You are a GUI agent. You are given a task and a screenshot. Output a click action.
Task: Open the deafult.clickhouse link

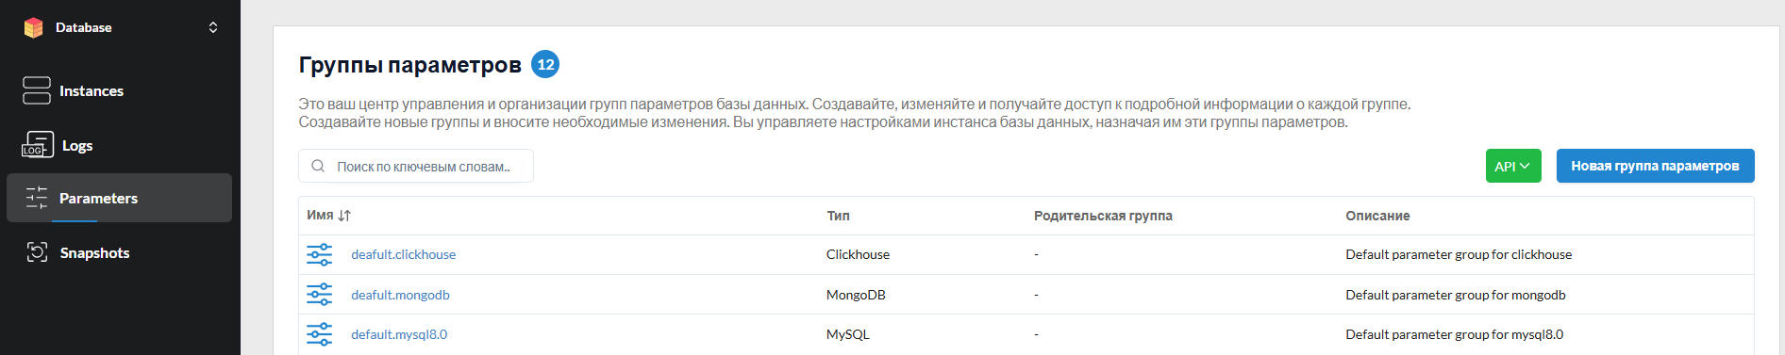click(403, 254)
